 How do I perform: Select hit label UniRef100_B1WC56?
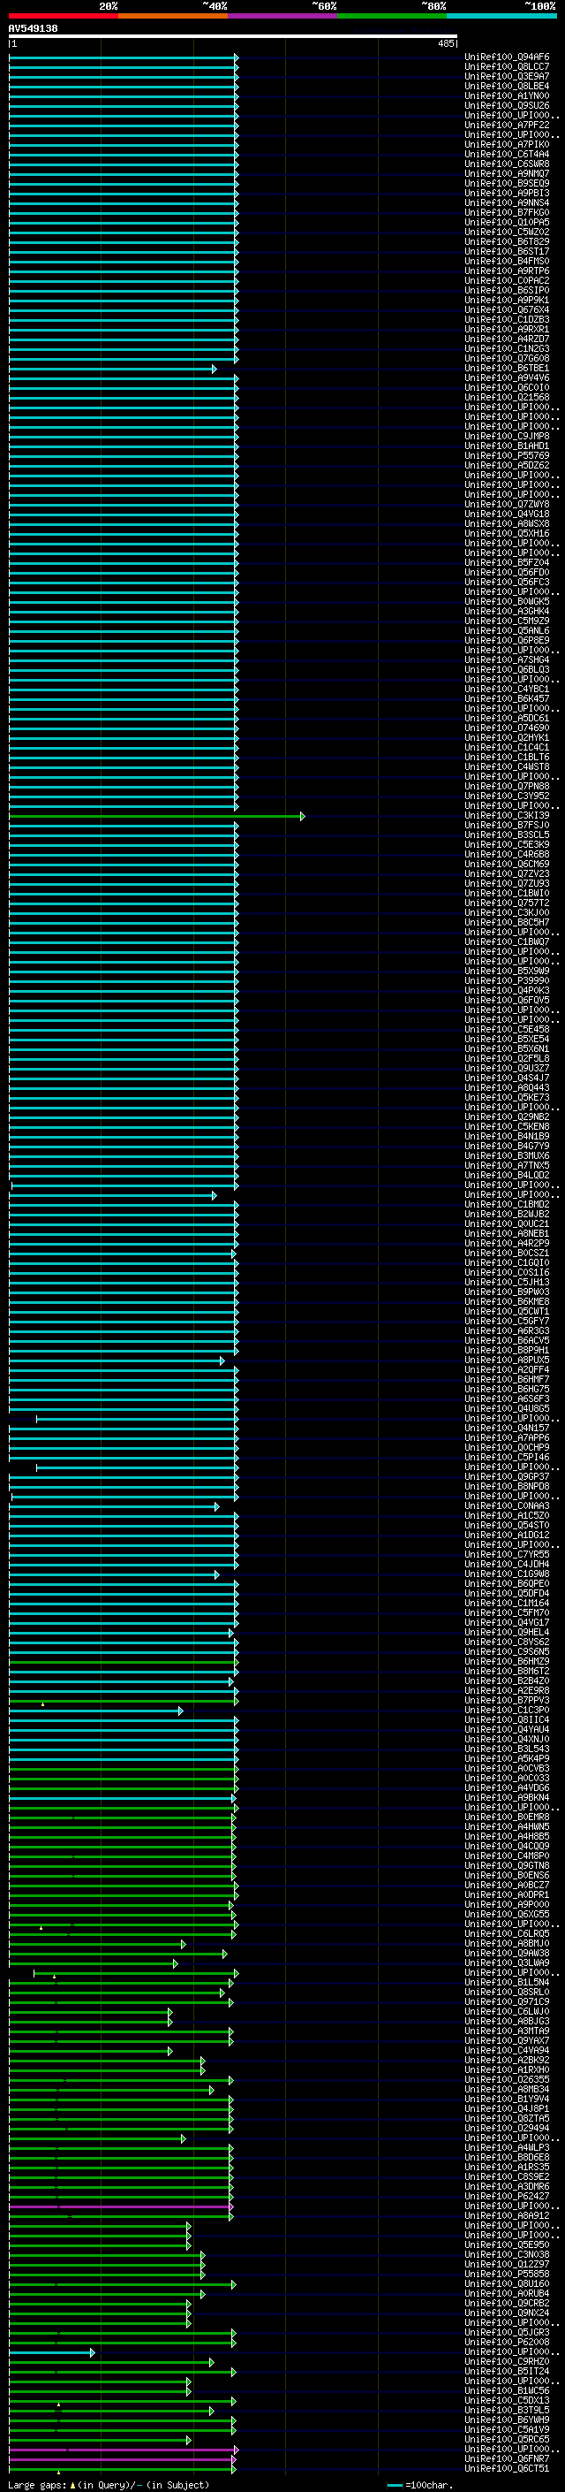(x=507, y=2390)
